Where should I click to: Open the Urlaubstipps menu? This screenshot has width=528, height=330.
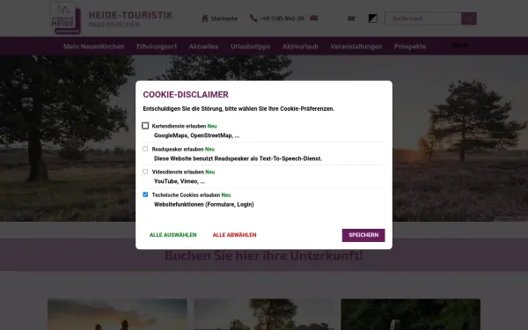click(250, 47)
